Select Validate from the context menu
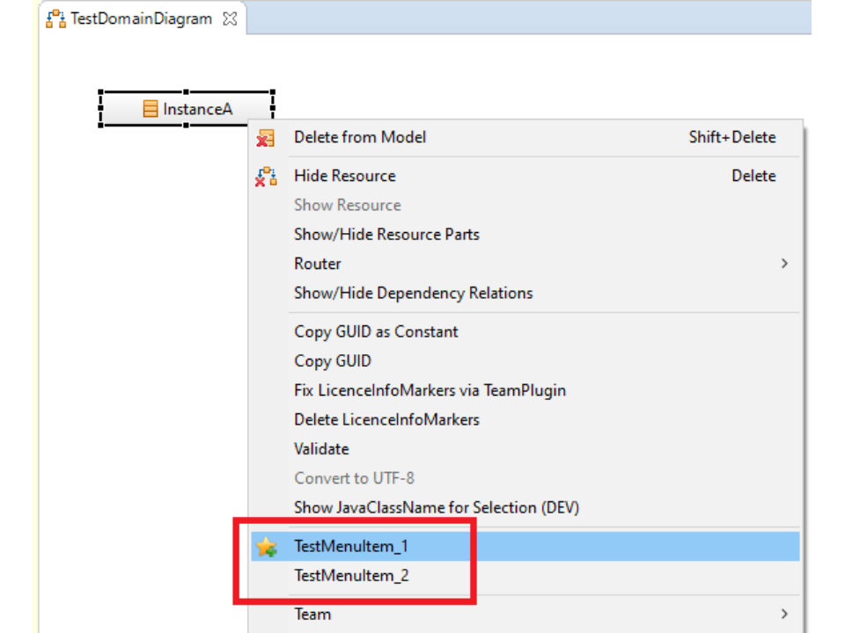This screenshot has height=633, width=845. [525, 449]
